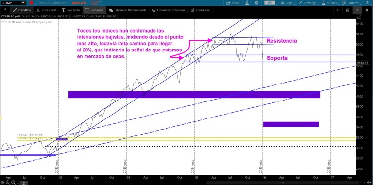Click the Soporte annotation text
This screenshot has width=373, height=185.
pyautogui.click(x=277, y=58)
